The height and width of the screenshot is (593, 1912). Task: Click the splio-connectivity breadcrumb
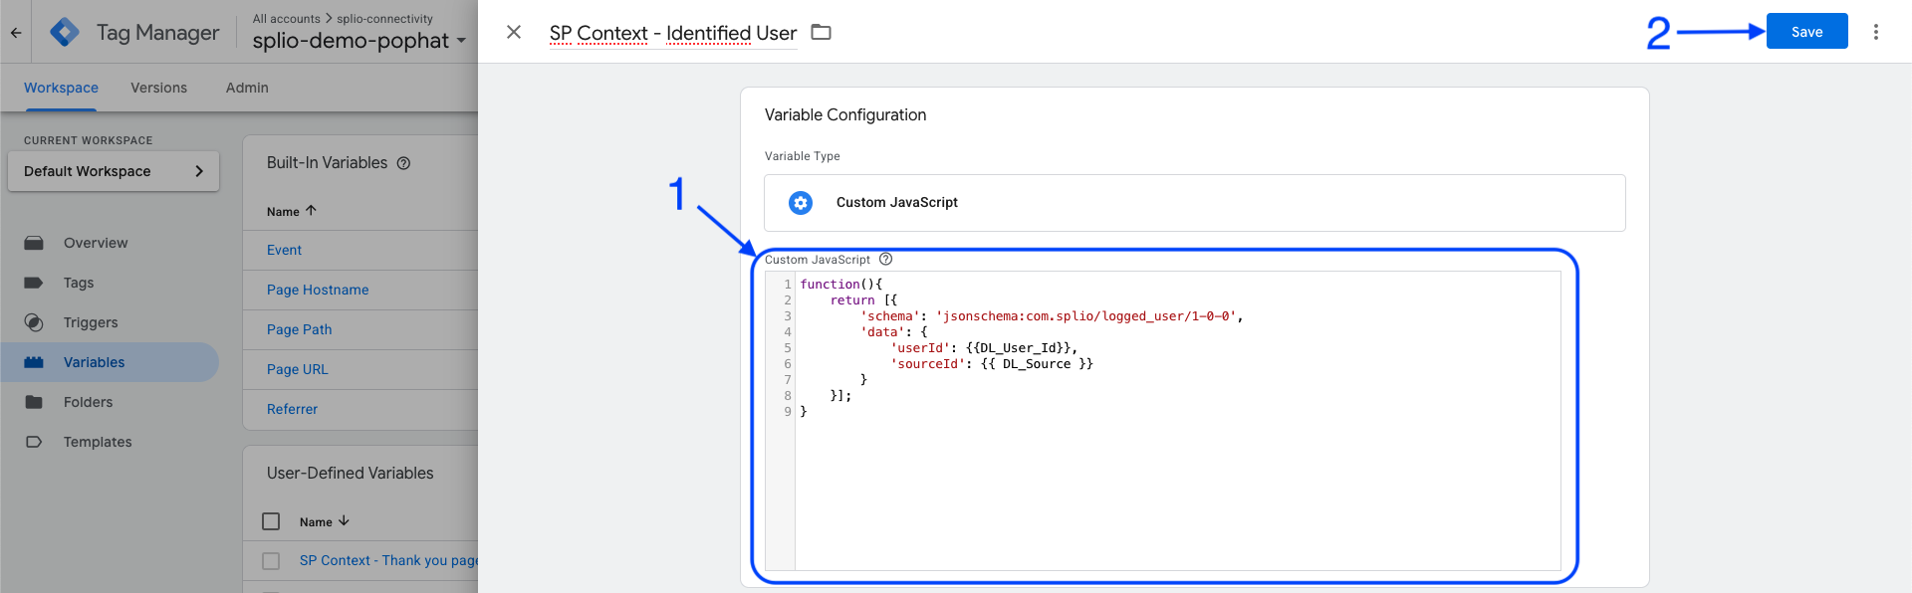384,19
